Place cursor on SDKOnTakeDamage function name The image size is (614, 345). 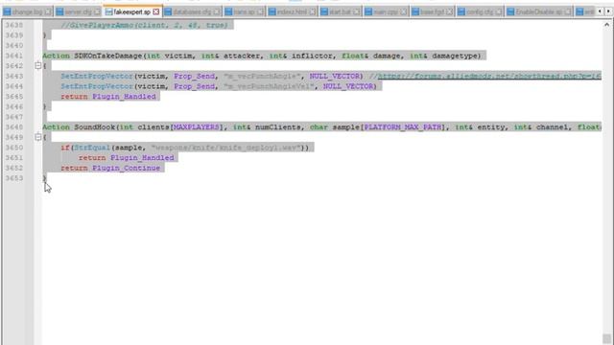[108, 56]
